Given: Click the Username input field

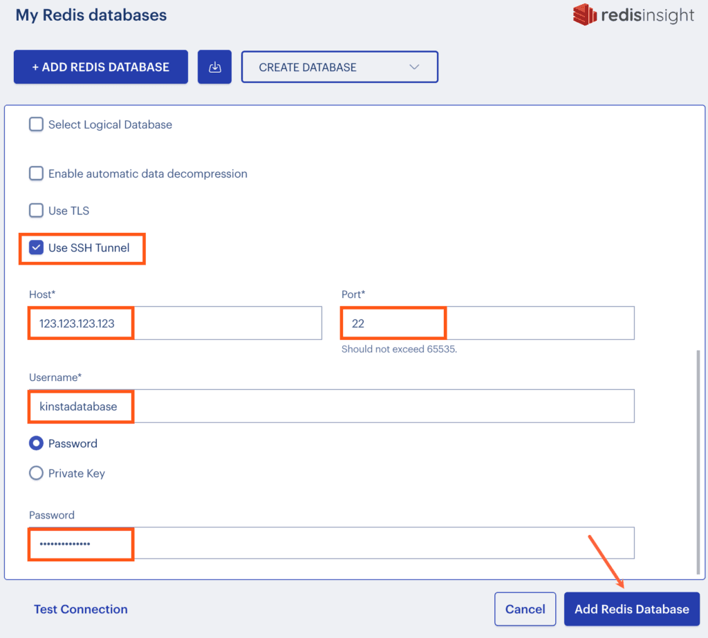Looking at the screenshot, I should [x=331, y=406].
